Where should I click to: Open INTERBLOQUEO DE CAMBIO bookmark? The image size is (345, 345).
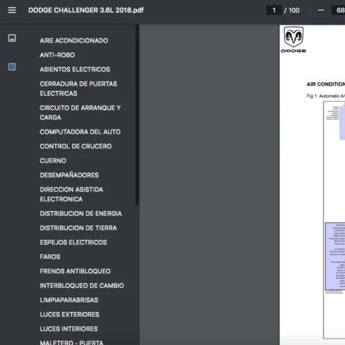pyautogui.click(x=82, y=286)
